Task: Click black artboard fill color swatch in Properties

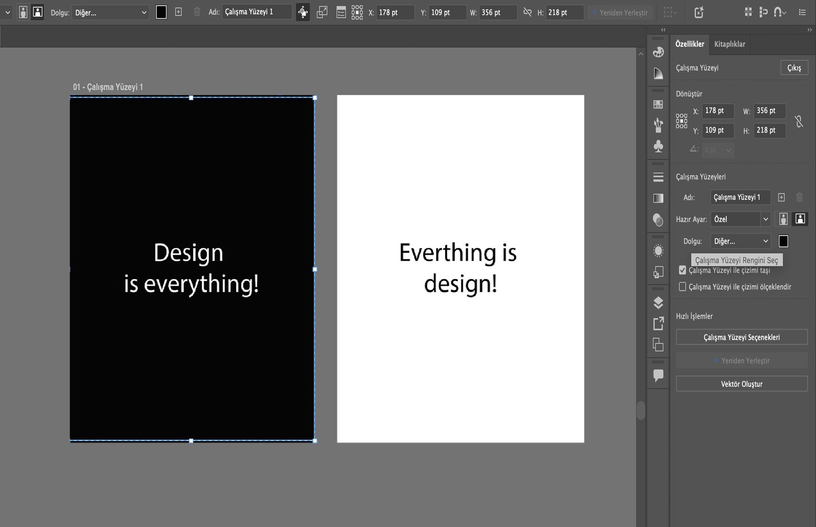Action: 783,241
